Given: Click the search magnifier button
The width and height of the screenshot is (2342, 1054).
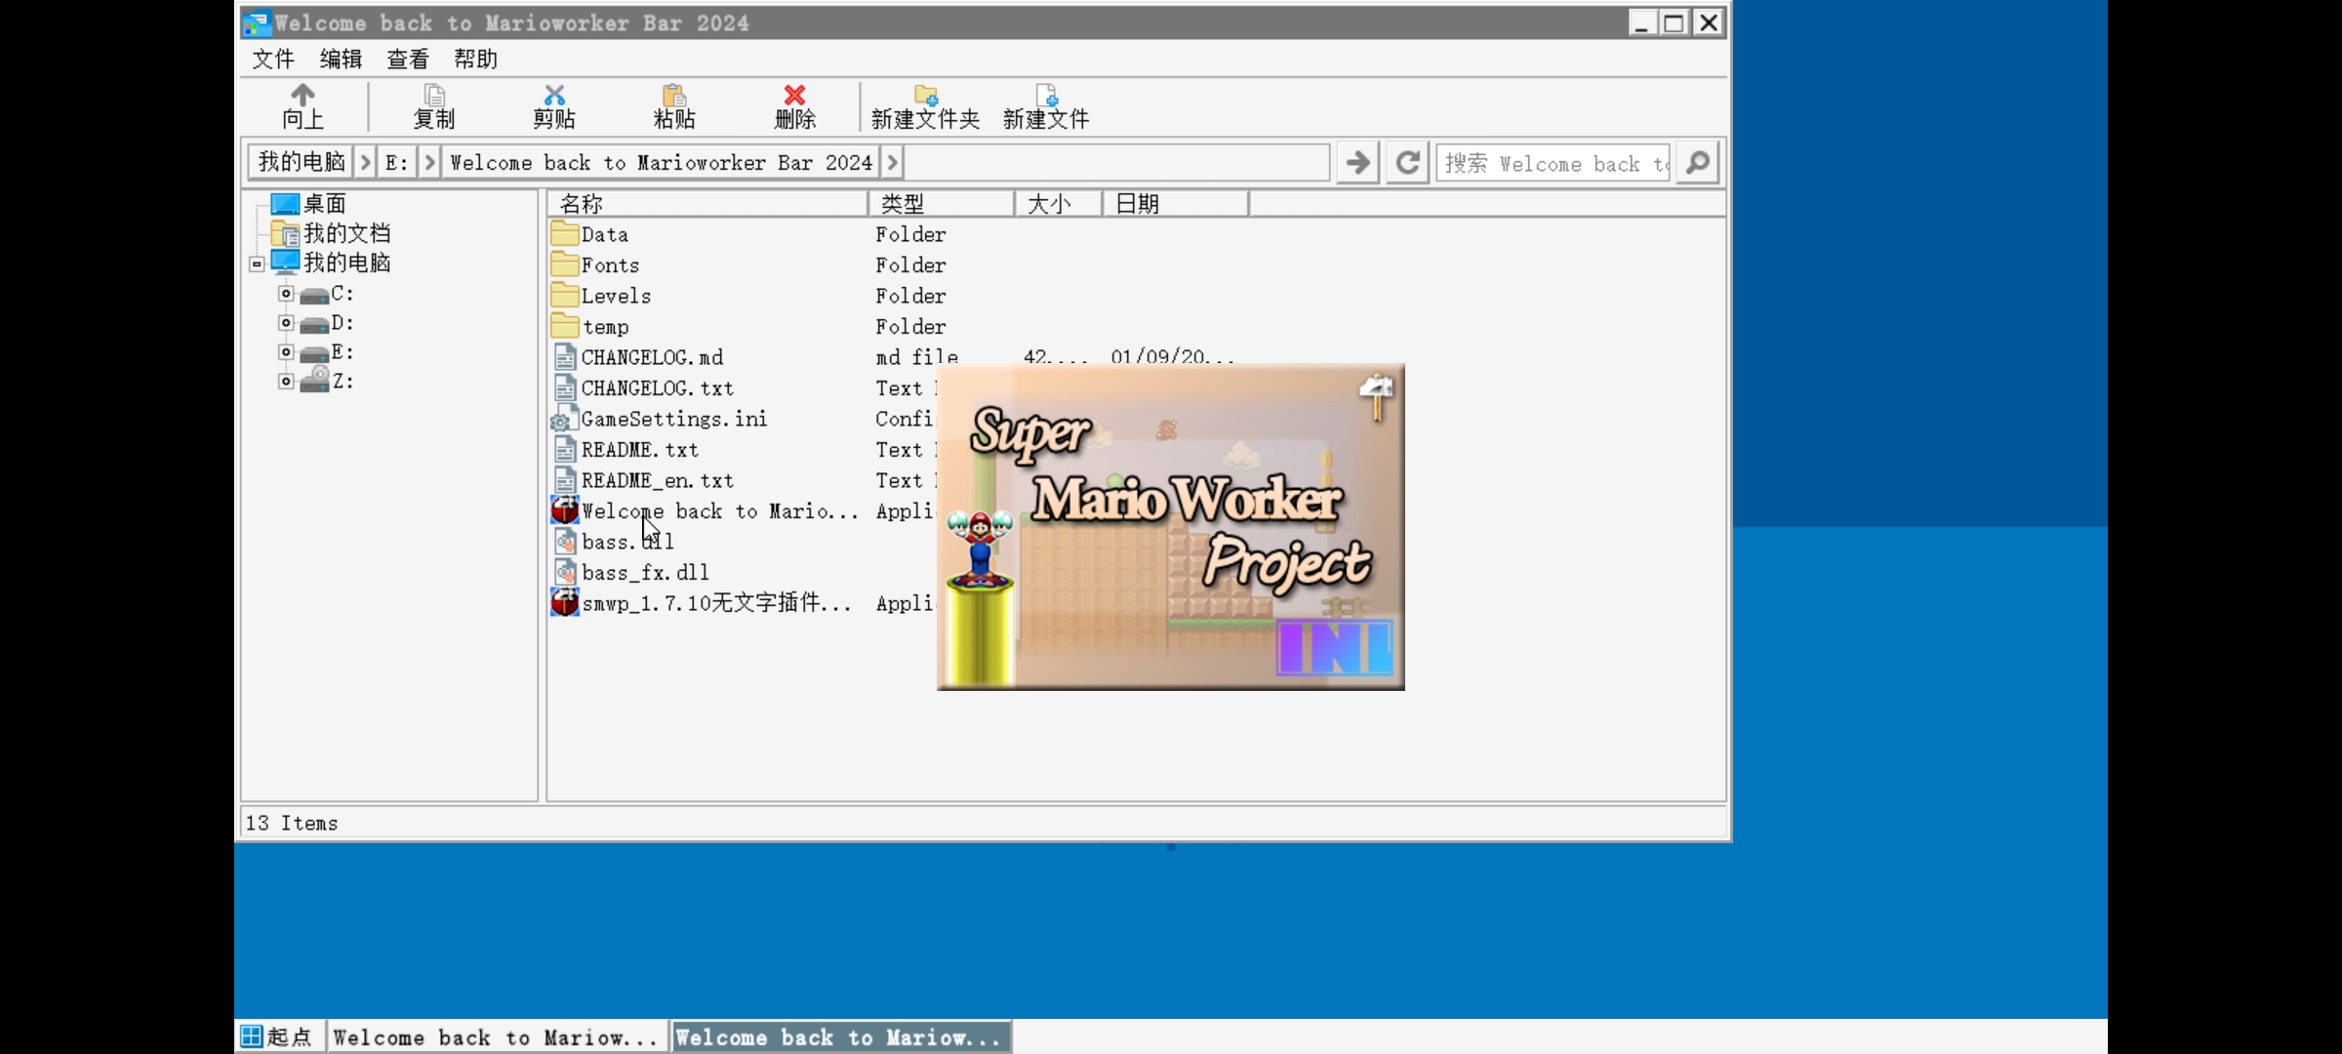Looking at the screenshot, I should (1697, 162).
